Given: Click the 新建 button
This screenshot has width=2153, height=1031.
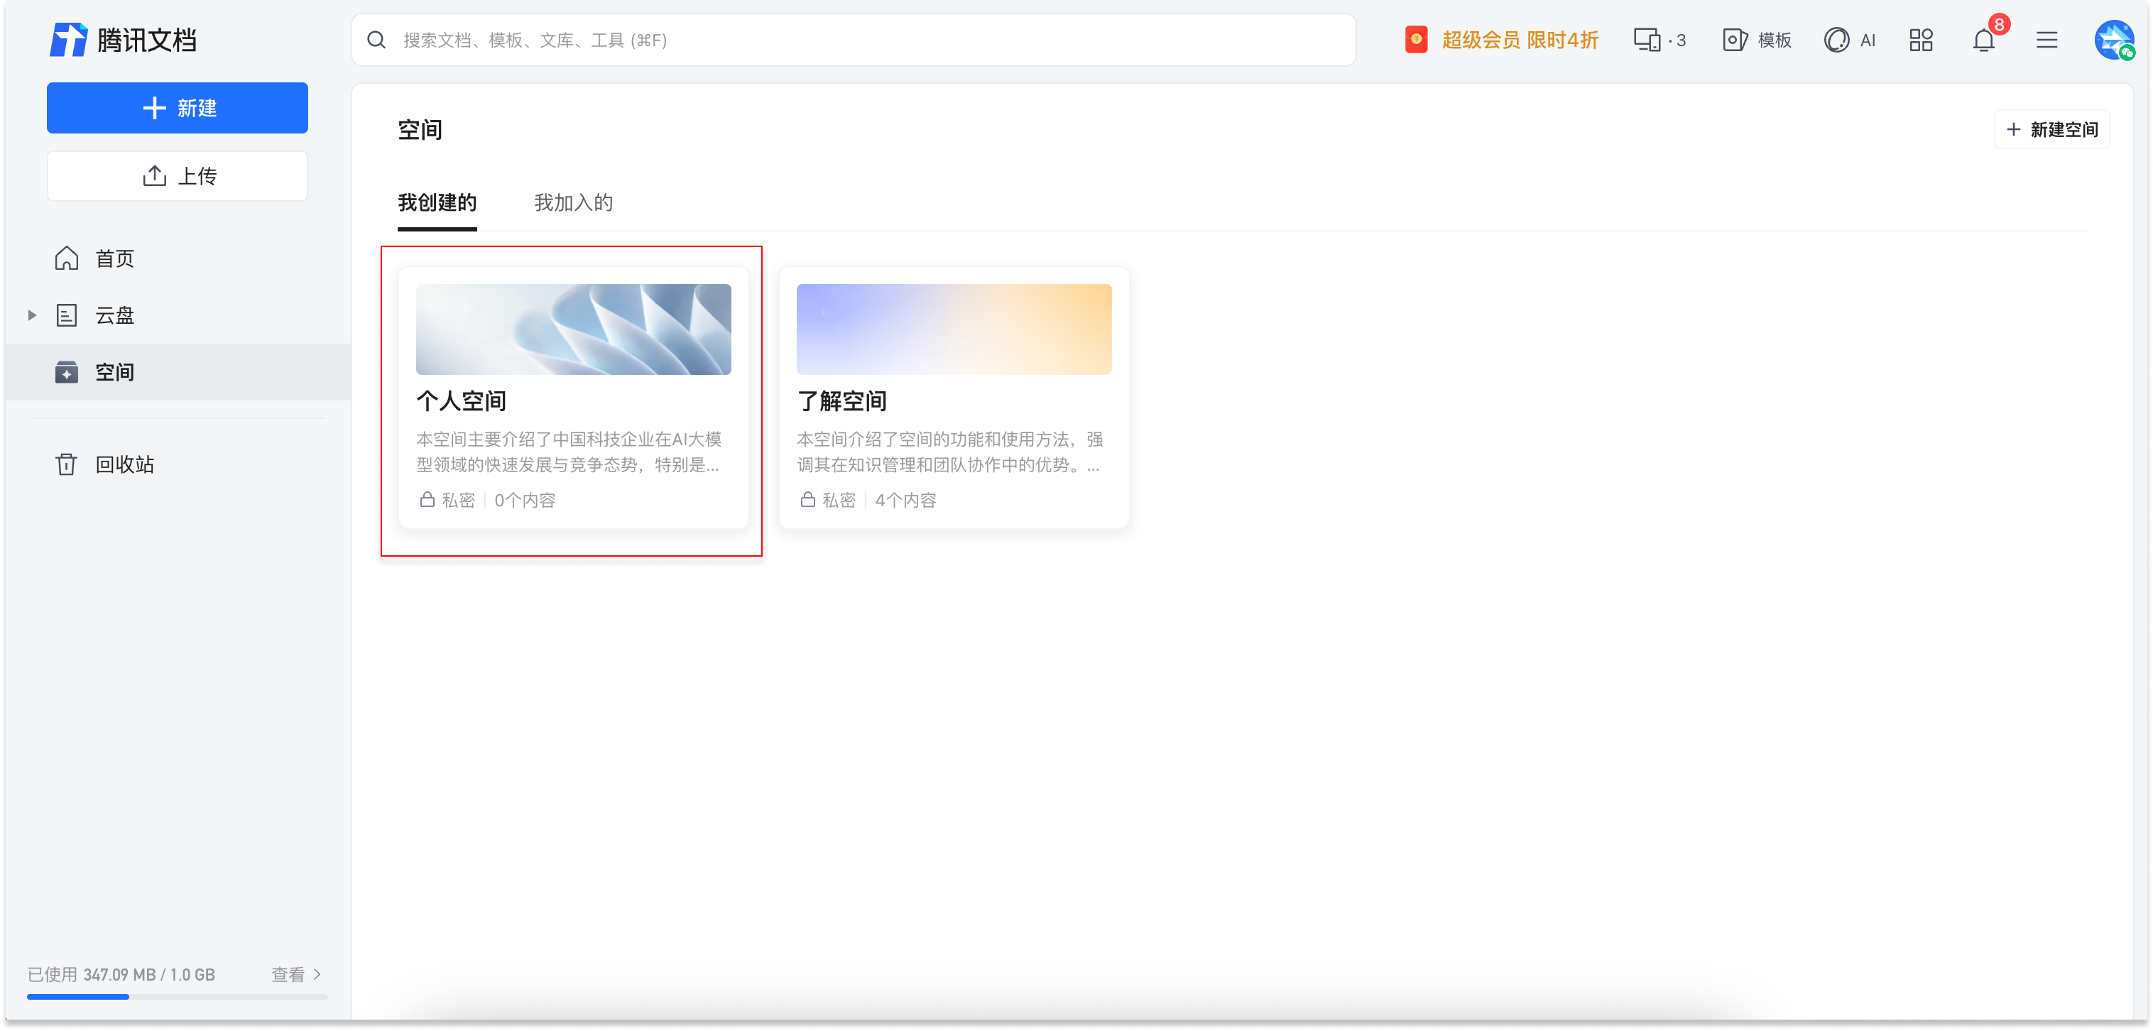Looking at the screenshot, I should pyautogui.click(x=178, y=108).
